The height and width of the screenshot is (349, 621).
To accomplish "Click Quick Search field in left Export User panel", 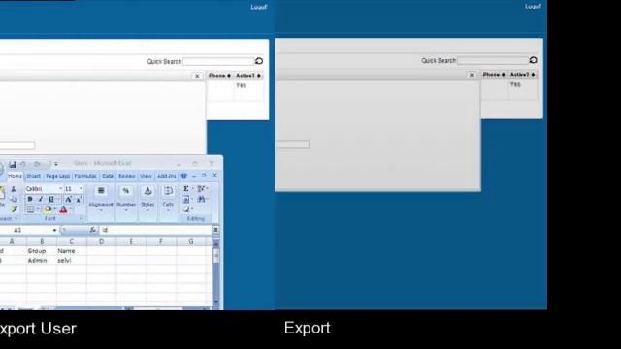I will click(x=218, y=61).
